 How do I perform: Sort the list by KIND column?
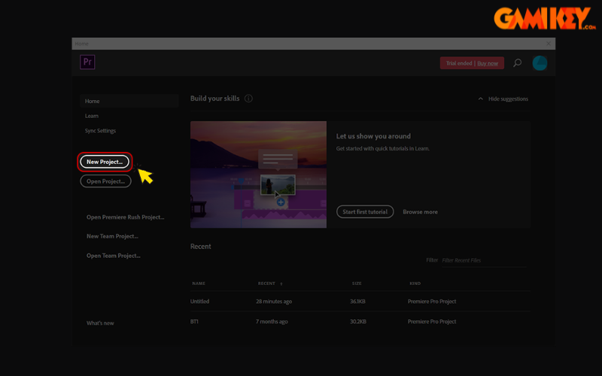coord(415,284)
